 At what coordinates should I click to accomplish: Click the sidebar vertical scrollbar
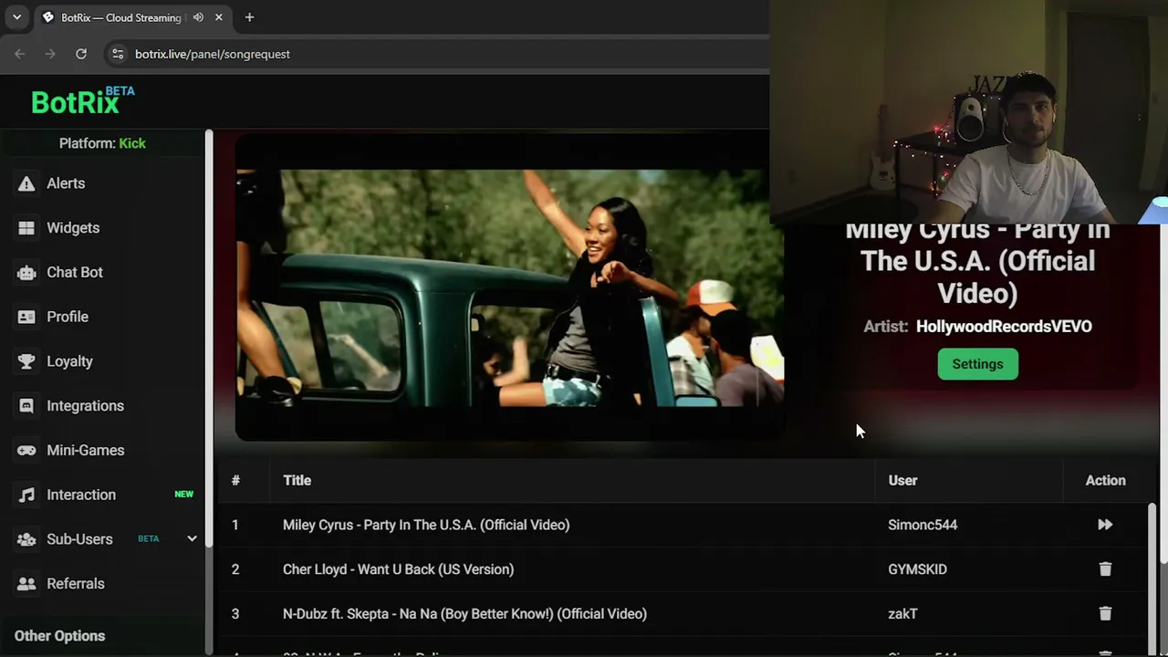pos(209,338)
